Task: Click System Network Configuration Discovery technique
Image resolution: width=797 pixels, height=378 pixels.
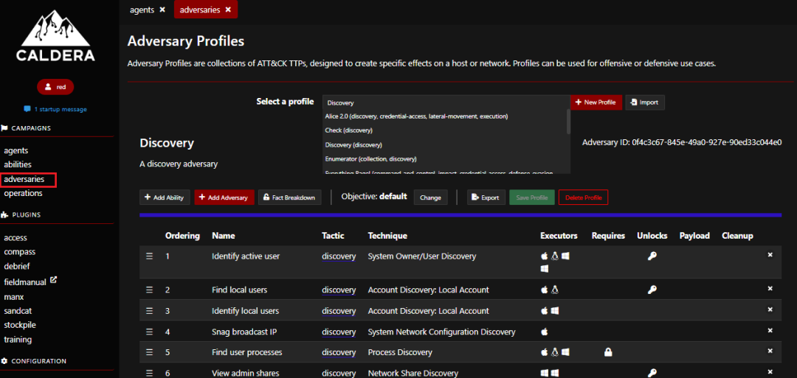Action: [442, 332]
